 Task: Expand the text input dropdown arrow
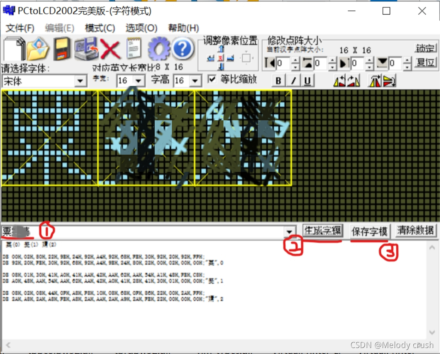pyautogui.click(x=290, y=231)
